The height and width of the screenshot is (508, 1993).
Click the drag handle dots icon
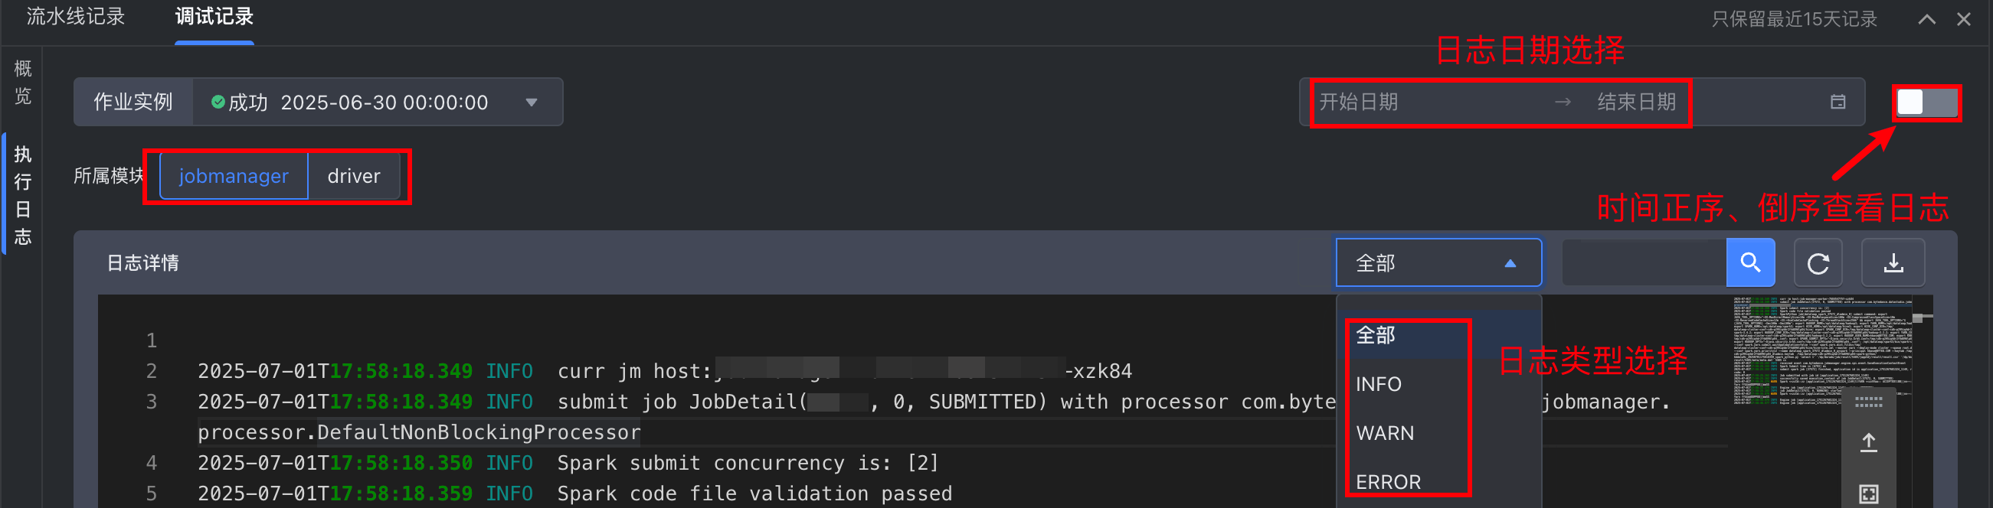[1868, 402]
